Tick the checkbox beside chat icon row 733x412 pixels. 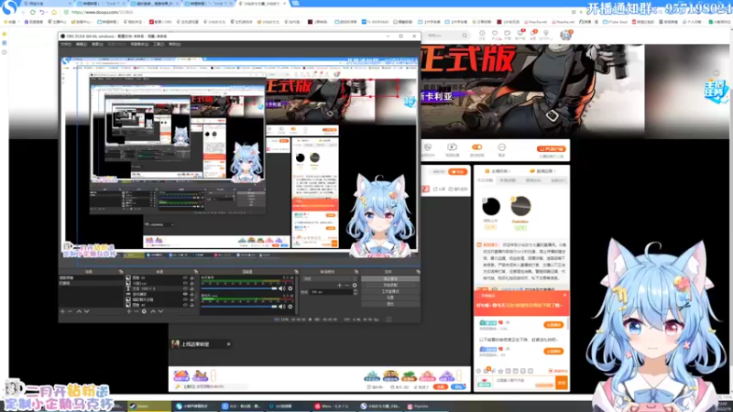pyautogui.click(x=552, y=371)
